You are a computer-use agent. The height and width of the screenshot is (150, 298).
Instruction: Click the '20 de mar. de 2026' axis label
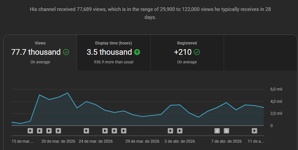[58, 141]
